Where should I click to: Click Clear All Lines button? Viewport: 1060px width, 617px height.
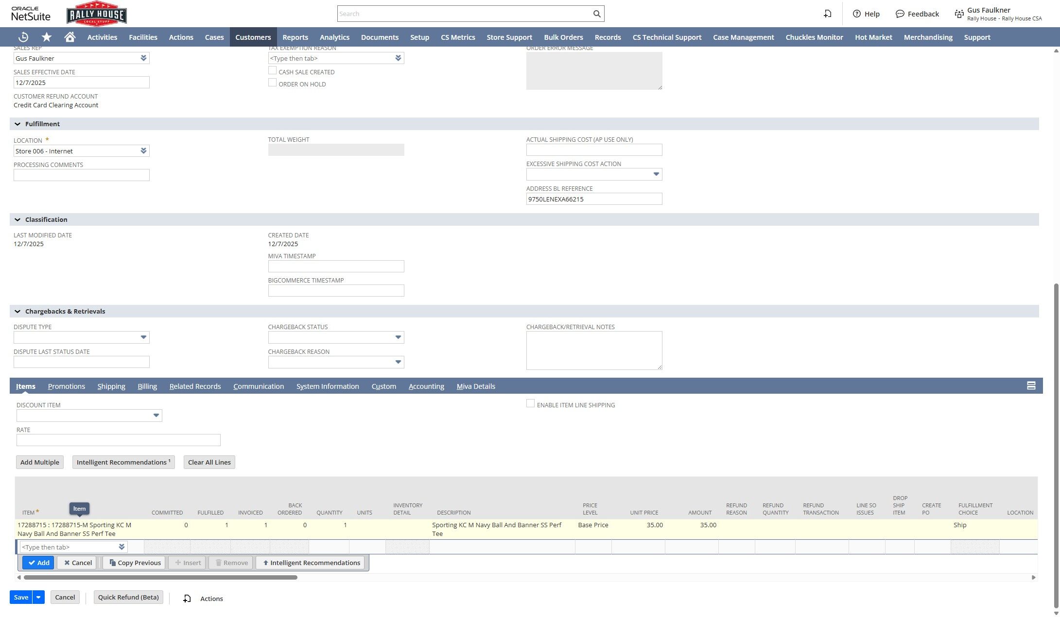click(x=209, y=462)
